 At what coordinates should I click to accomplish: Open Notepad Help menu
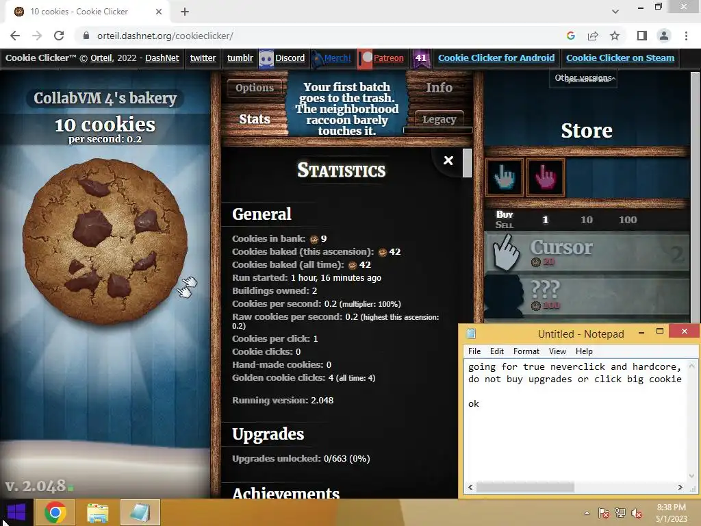pyautogui.click(x=584, y=351)
